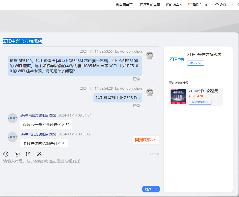Image resolution: width=239 pixels, height=197 pixels.
Task: Click the ZTE logo in shop panel
Action: (x=177, y=60)
